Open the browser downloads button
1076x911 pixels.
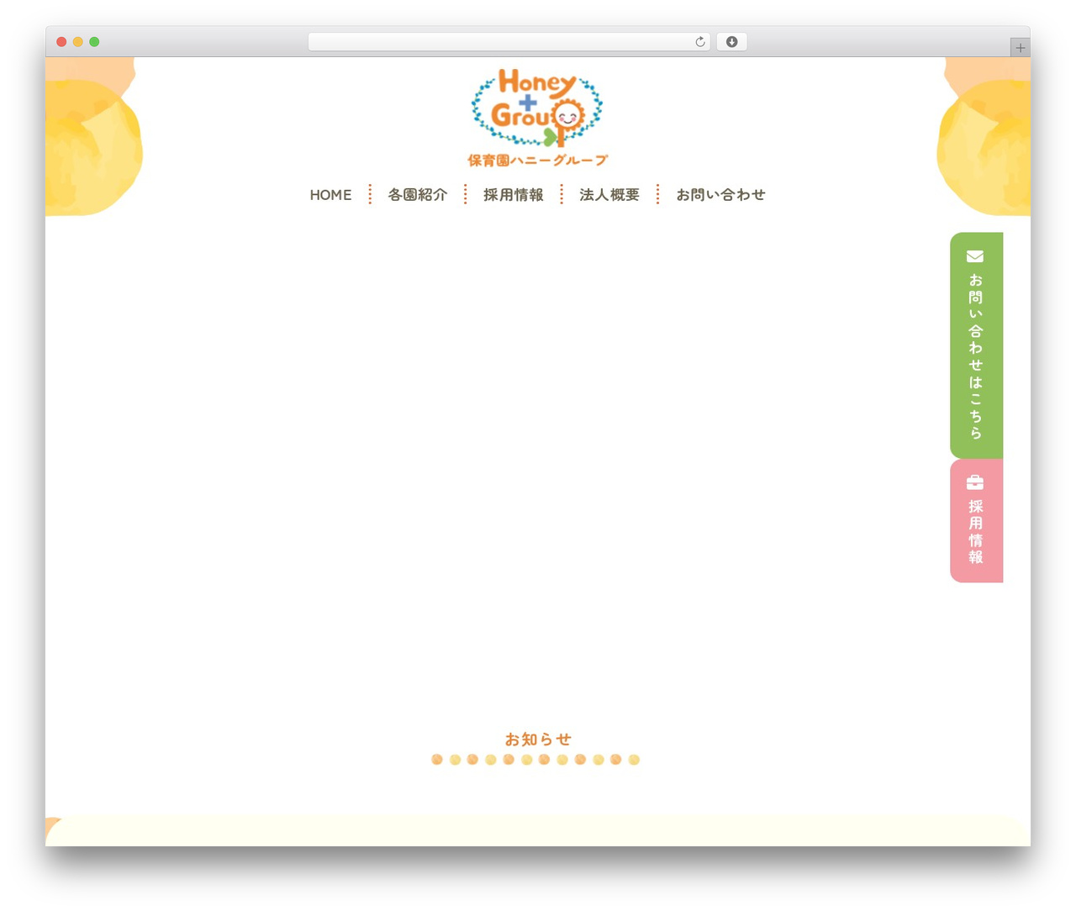pyautogui.click(x=731, y=42)
